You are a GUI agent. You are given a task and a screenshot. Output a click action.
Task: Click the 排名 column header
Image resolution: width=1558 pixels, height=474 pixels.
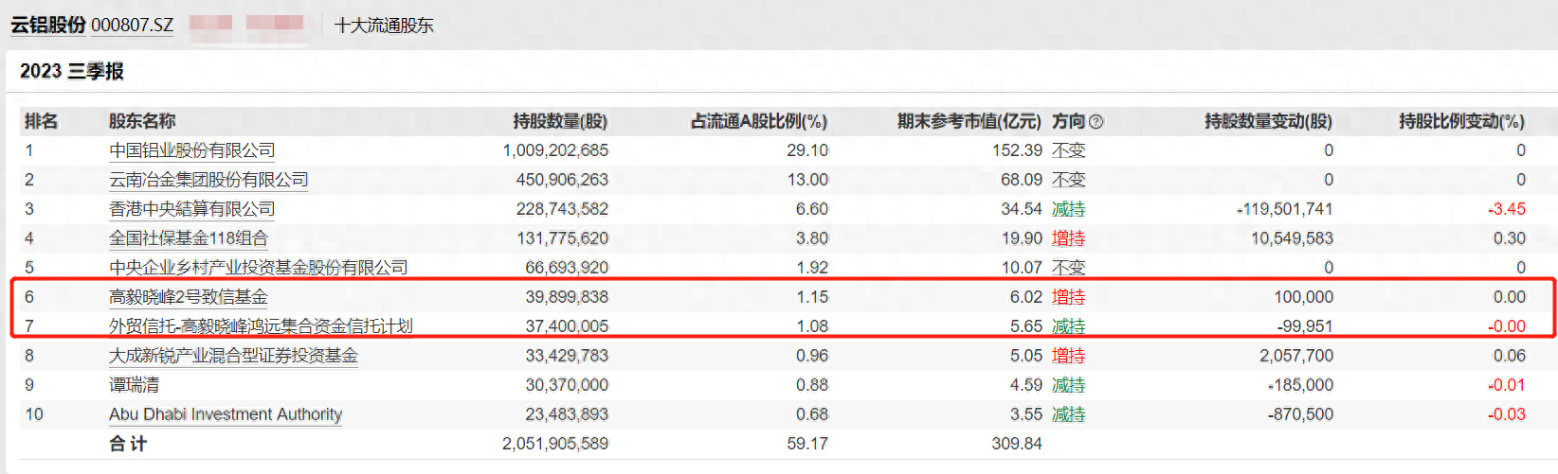click(x=41, y=121)
